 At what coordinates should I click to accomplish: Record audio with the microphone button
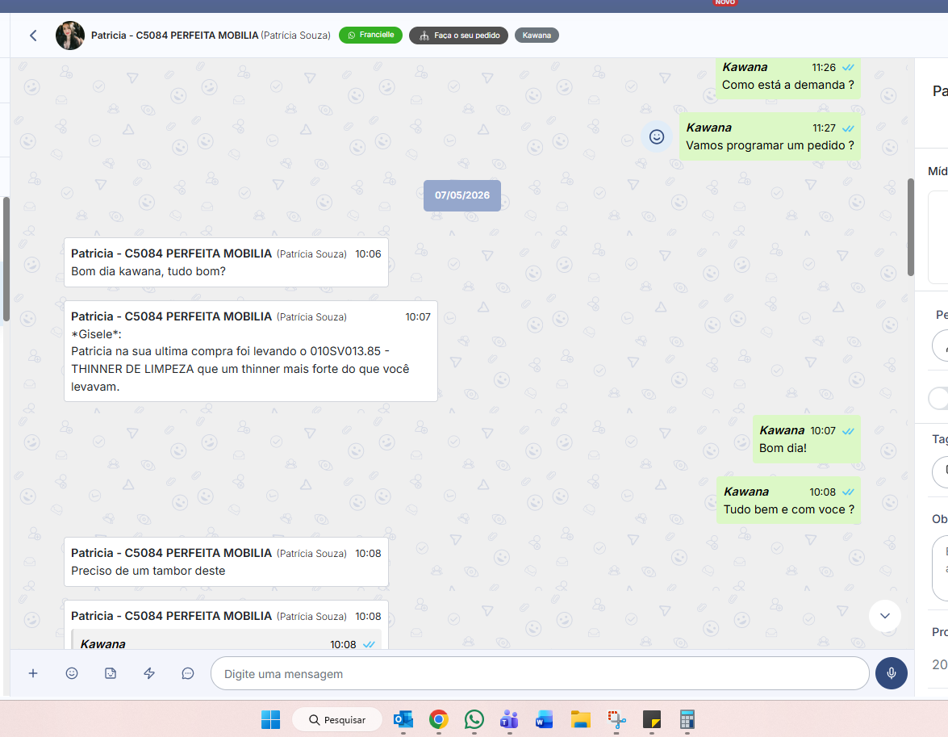click(x=892, y=673)
